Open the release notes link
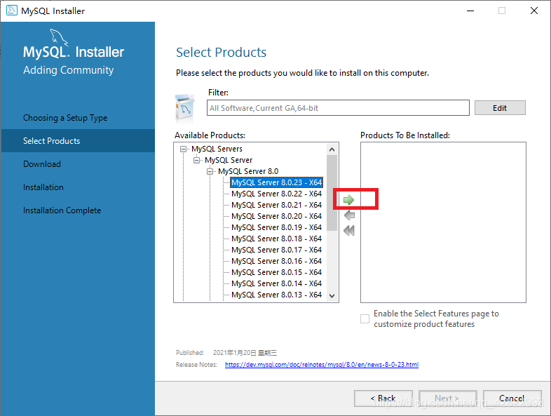Image resolution: width=551 pixels, height=416 pixels. 322,365
